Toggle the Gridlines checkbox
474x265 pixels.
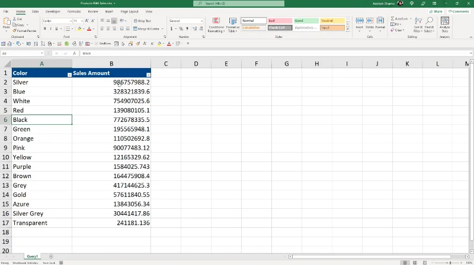(x=97, y=44)
